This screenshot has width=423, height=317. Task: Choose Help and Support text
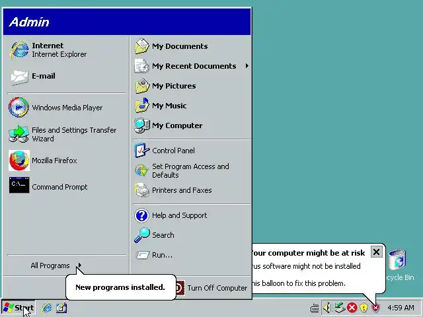click(x=179, y=215)
